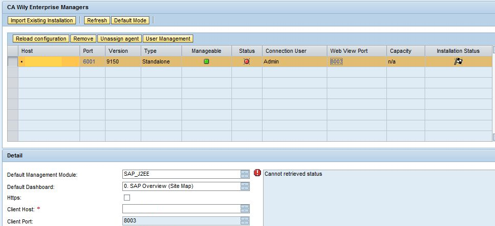Click Detail section header
This screenshot has height=226, width=495.
15,155
